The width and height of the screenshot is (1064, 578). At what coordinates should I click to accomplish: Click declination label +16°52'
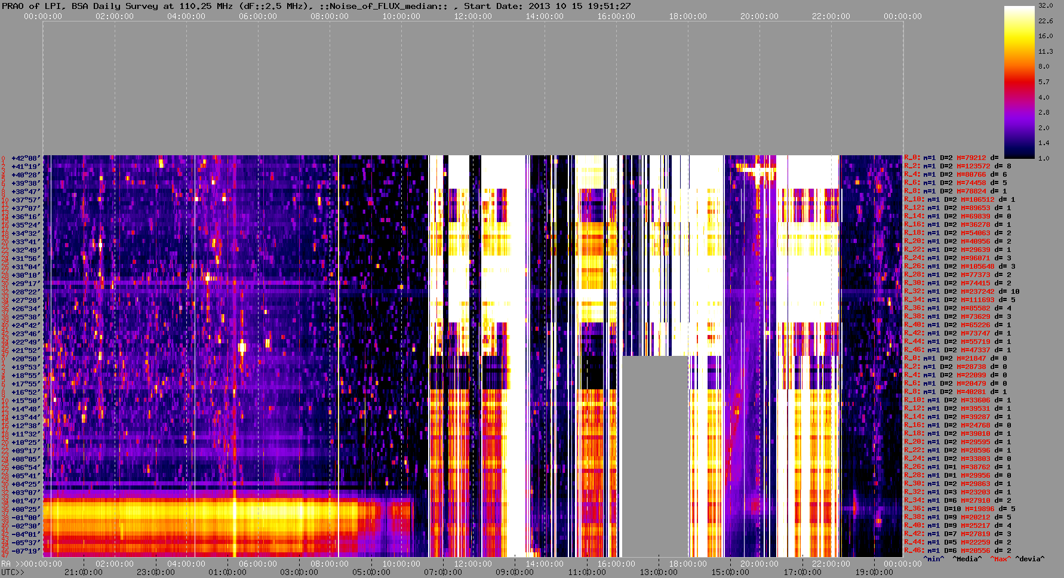click(26, 392)
